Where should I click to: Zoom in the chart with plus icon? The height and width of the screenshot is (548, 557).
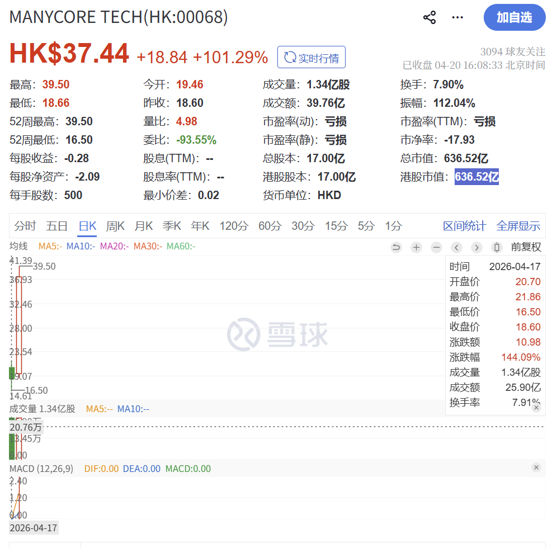(x=416, y=247)
